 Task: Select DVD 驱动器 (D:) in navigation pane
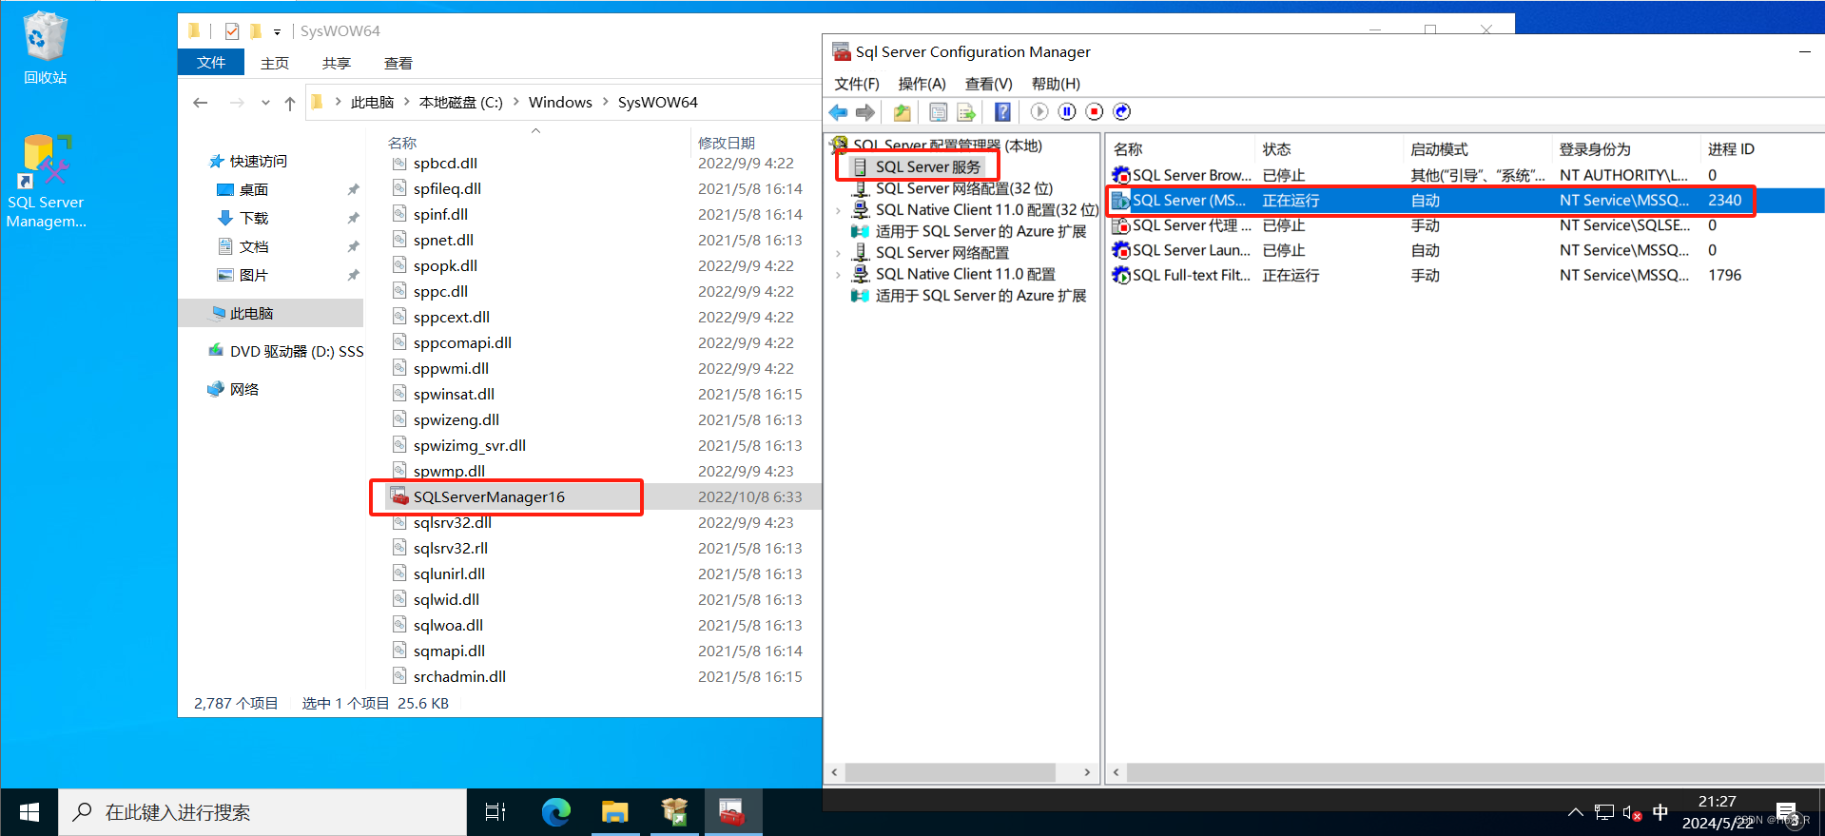tap(296, 351)
